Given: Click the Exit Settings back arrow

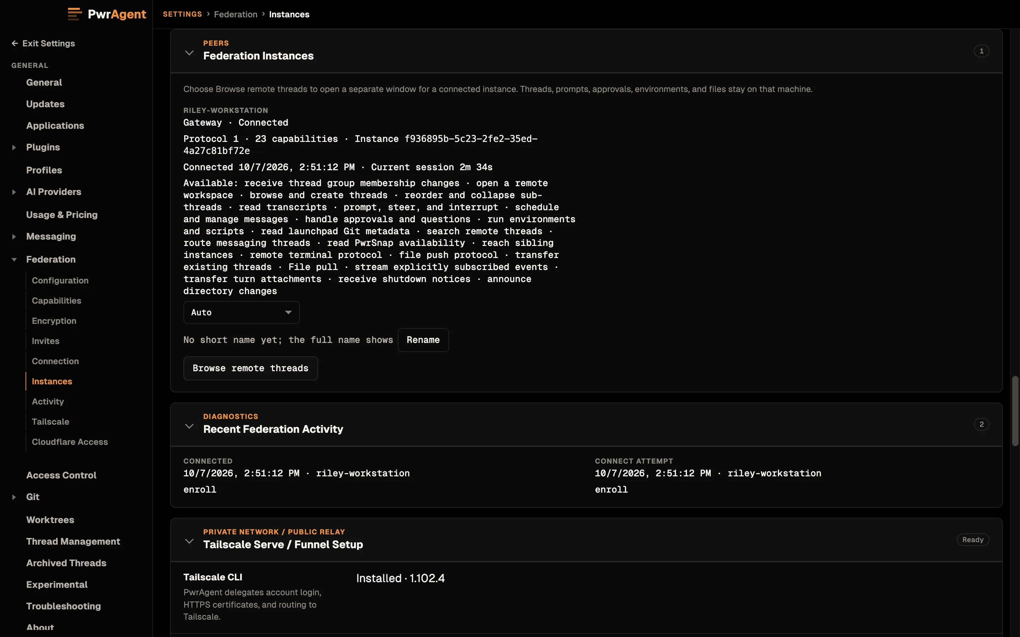Looking at the screenshot, I should [x=14, y=44].
